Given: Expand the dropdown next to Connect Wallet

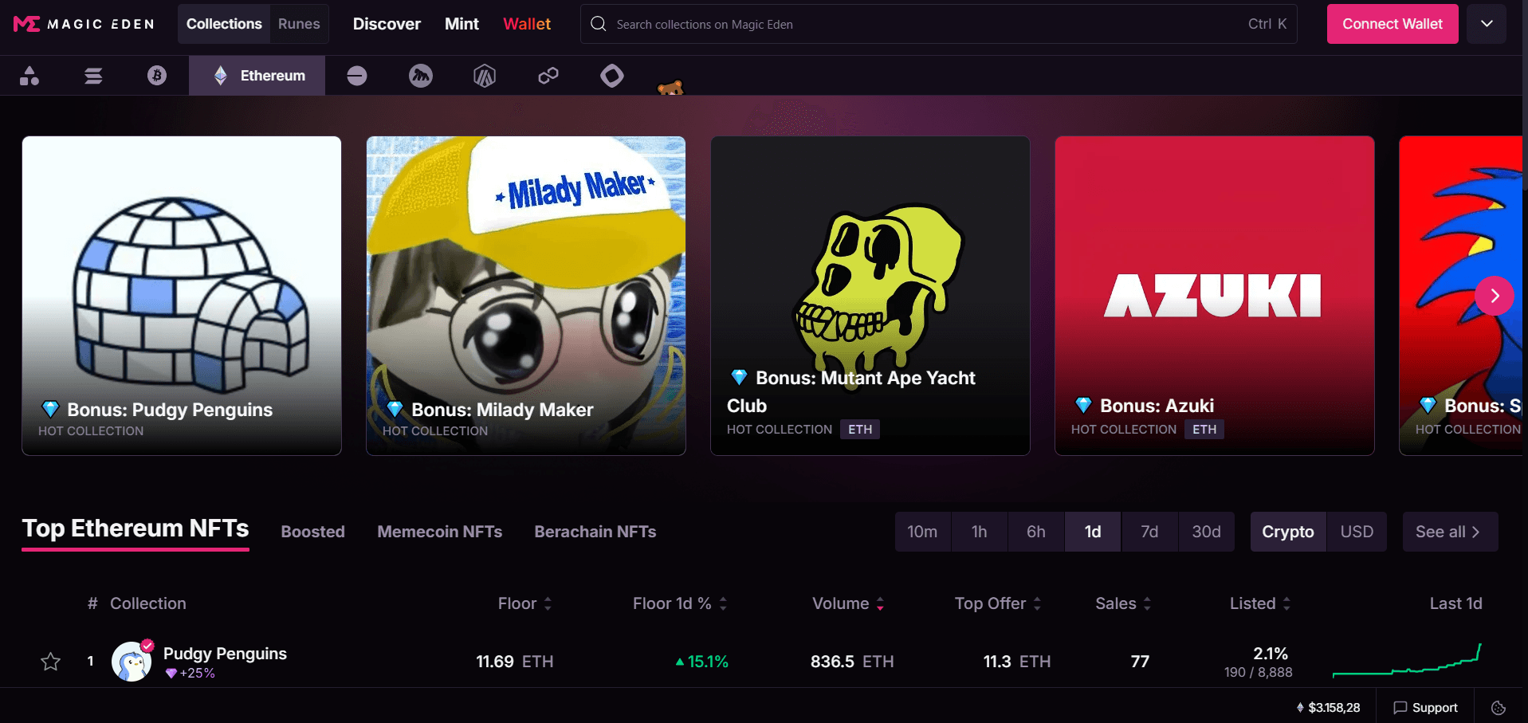Looking at the screenshot, I should [x=1487, y=24].
